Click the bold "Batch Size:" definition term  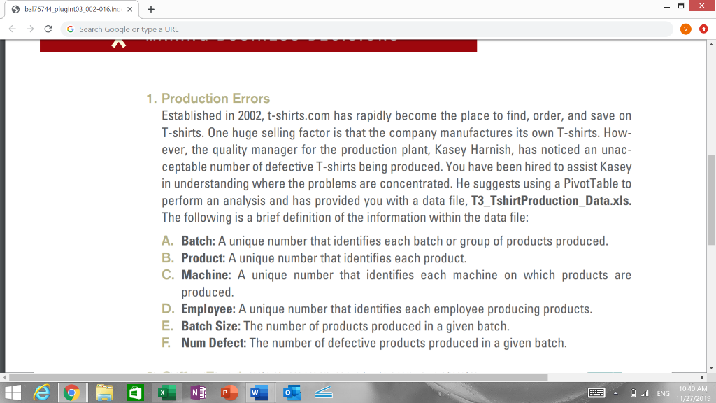(210, 326)
